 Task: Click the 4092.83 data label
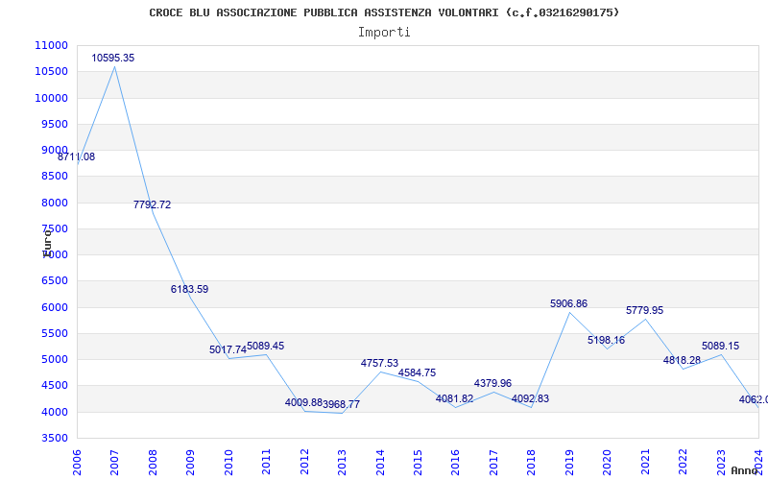click(x=531, y=398)
